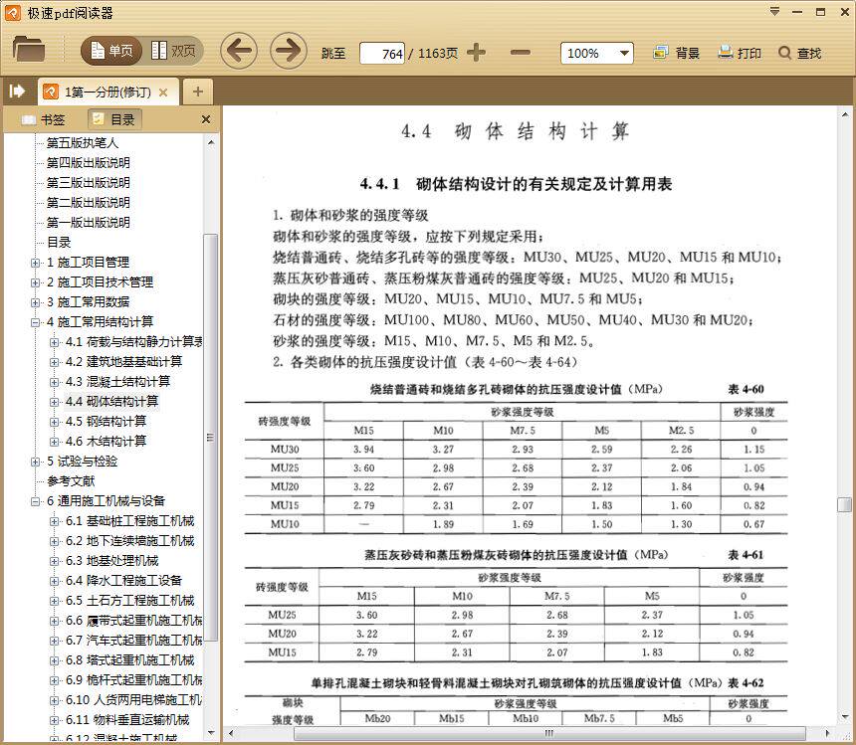Zoom out with the minus icon
Image resolution: width=856 pixels, height=745 pixels.
point(521,53)
